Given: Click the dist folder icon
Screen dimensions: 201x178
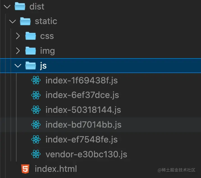Looking at the screenshot, I should tap(20, 6).
